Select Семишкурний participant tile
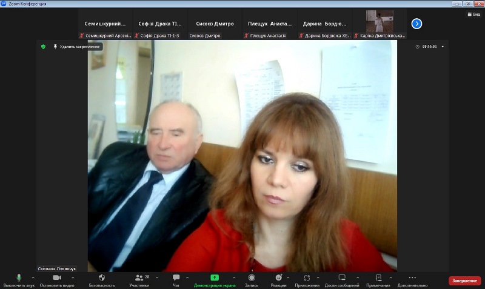 105,24
